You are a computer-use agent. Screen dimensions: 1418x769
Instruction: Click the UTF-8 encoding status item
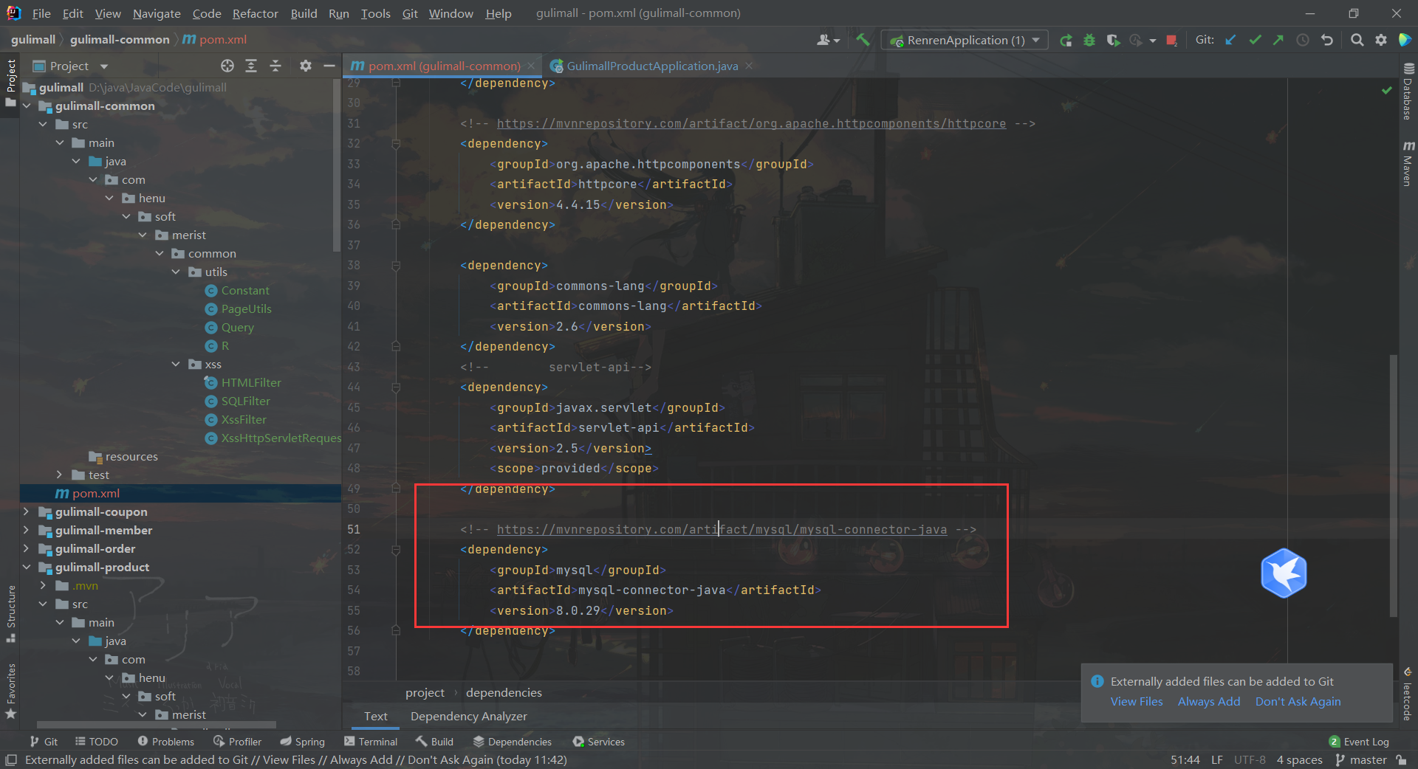point(1250,759)
